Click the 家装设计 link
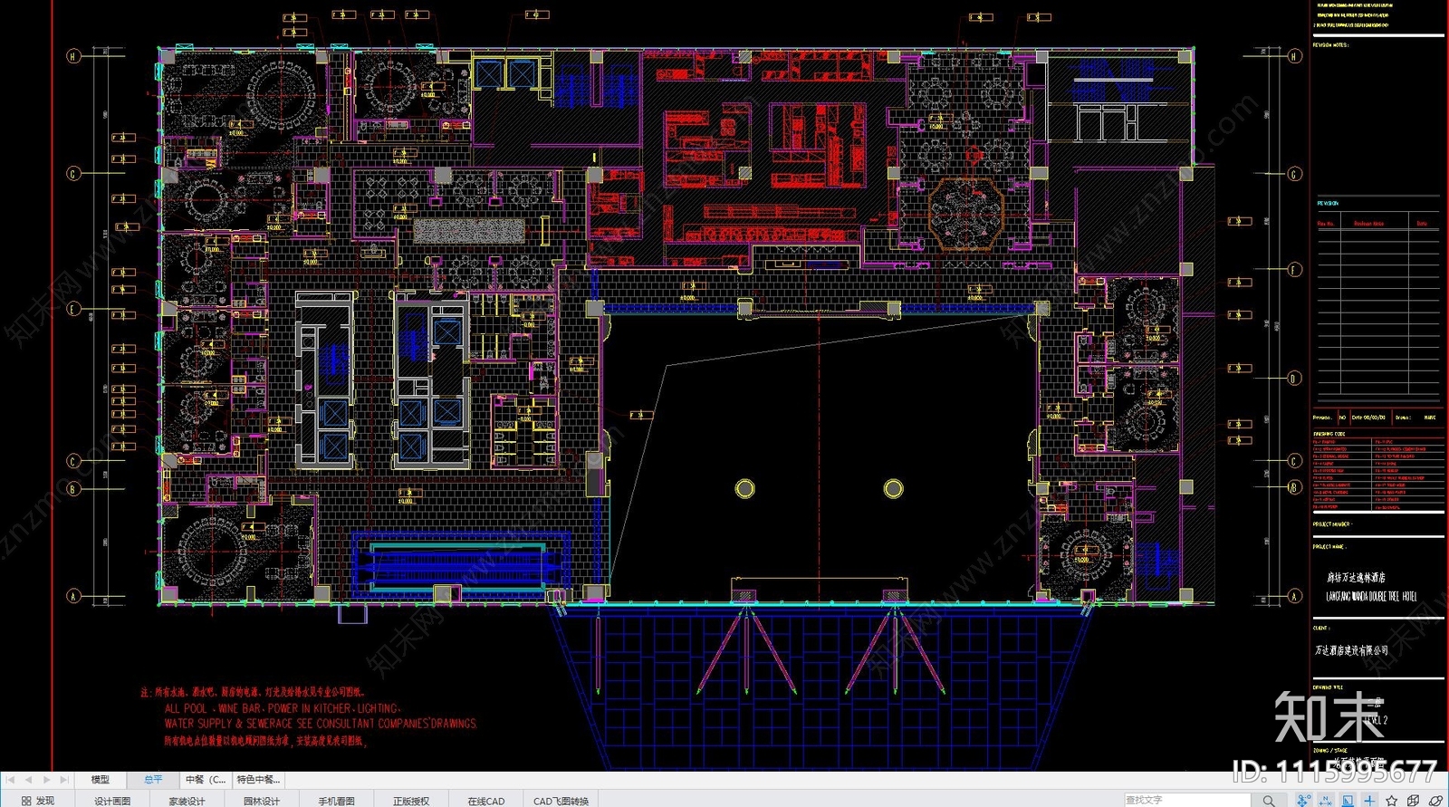Screen dimensions: 1449x807 pos(187,801)
